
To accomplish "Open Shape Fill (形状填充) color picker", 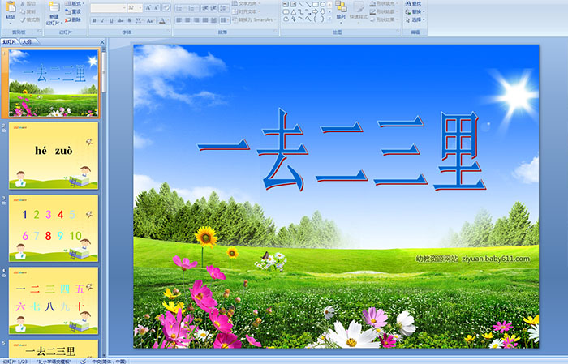I will pyautogui.click(x=384, y=3).
